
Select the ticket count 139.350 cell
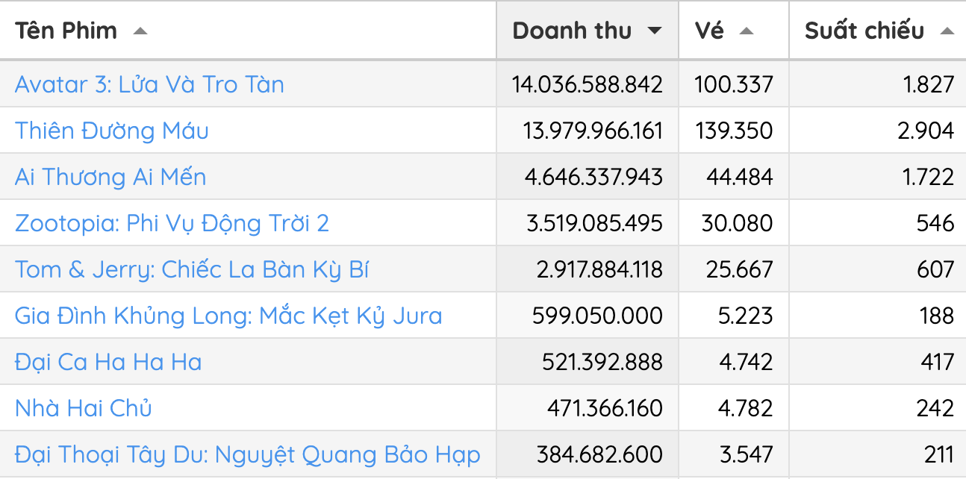(734, 131)
